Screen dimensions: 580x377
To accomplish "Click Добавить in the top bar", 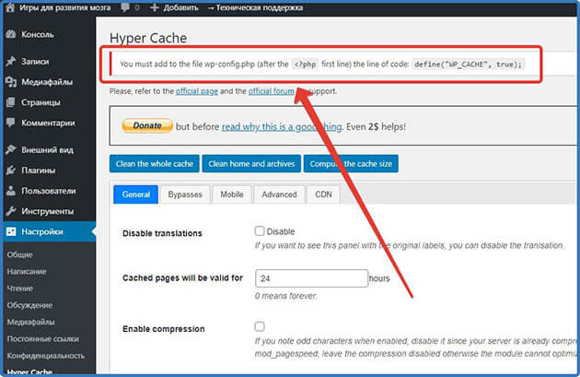I will (180, 7).
